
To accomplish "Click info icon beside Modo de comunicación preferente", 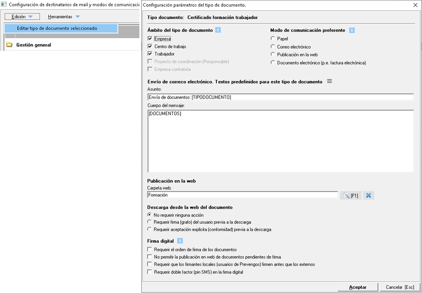I will click(352, 30).
